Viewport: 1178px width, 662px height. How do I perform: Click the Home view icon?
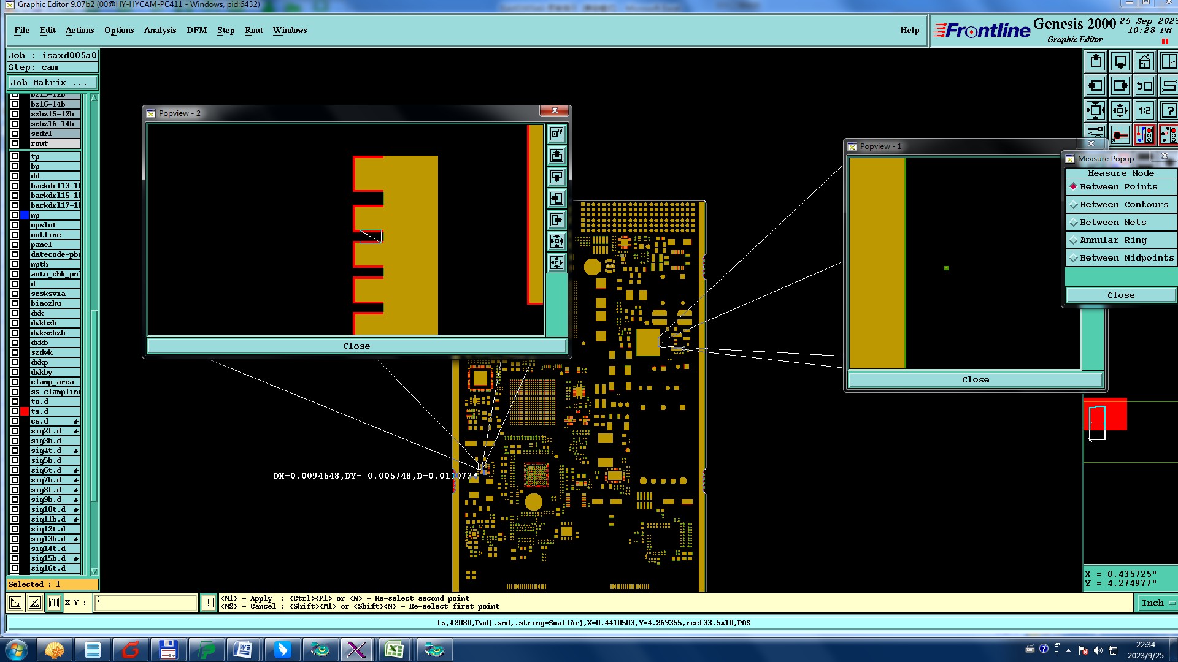click(x=1144, y=62)
